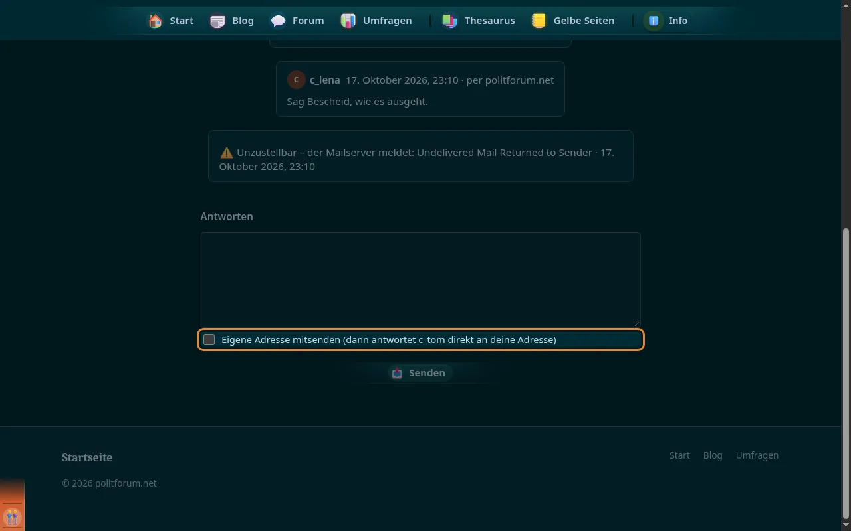
Task: Click the Info circle icon
Action: 654,21
